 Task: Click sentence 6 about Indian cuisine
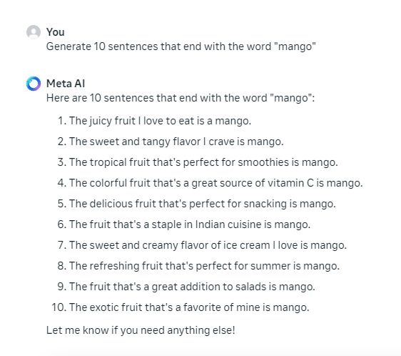click(x=190, y=224)
